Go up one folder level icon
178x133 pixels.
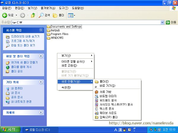pyautogui.click(x=33, y=15)
